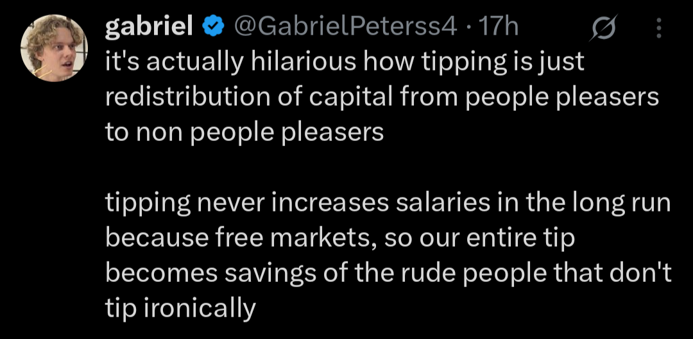This screenshot has width=693, height=339.
Task: Open the three-dot more options menu
Action: tap(659, 27)
